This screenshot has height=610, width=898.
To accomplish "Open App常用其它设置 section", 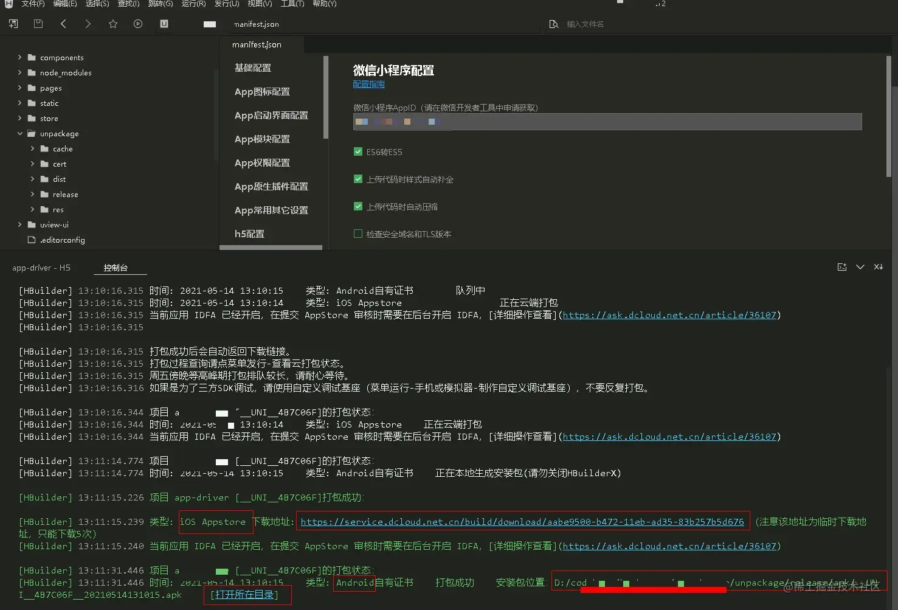I will 271,210.
